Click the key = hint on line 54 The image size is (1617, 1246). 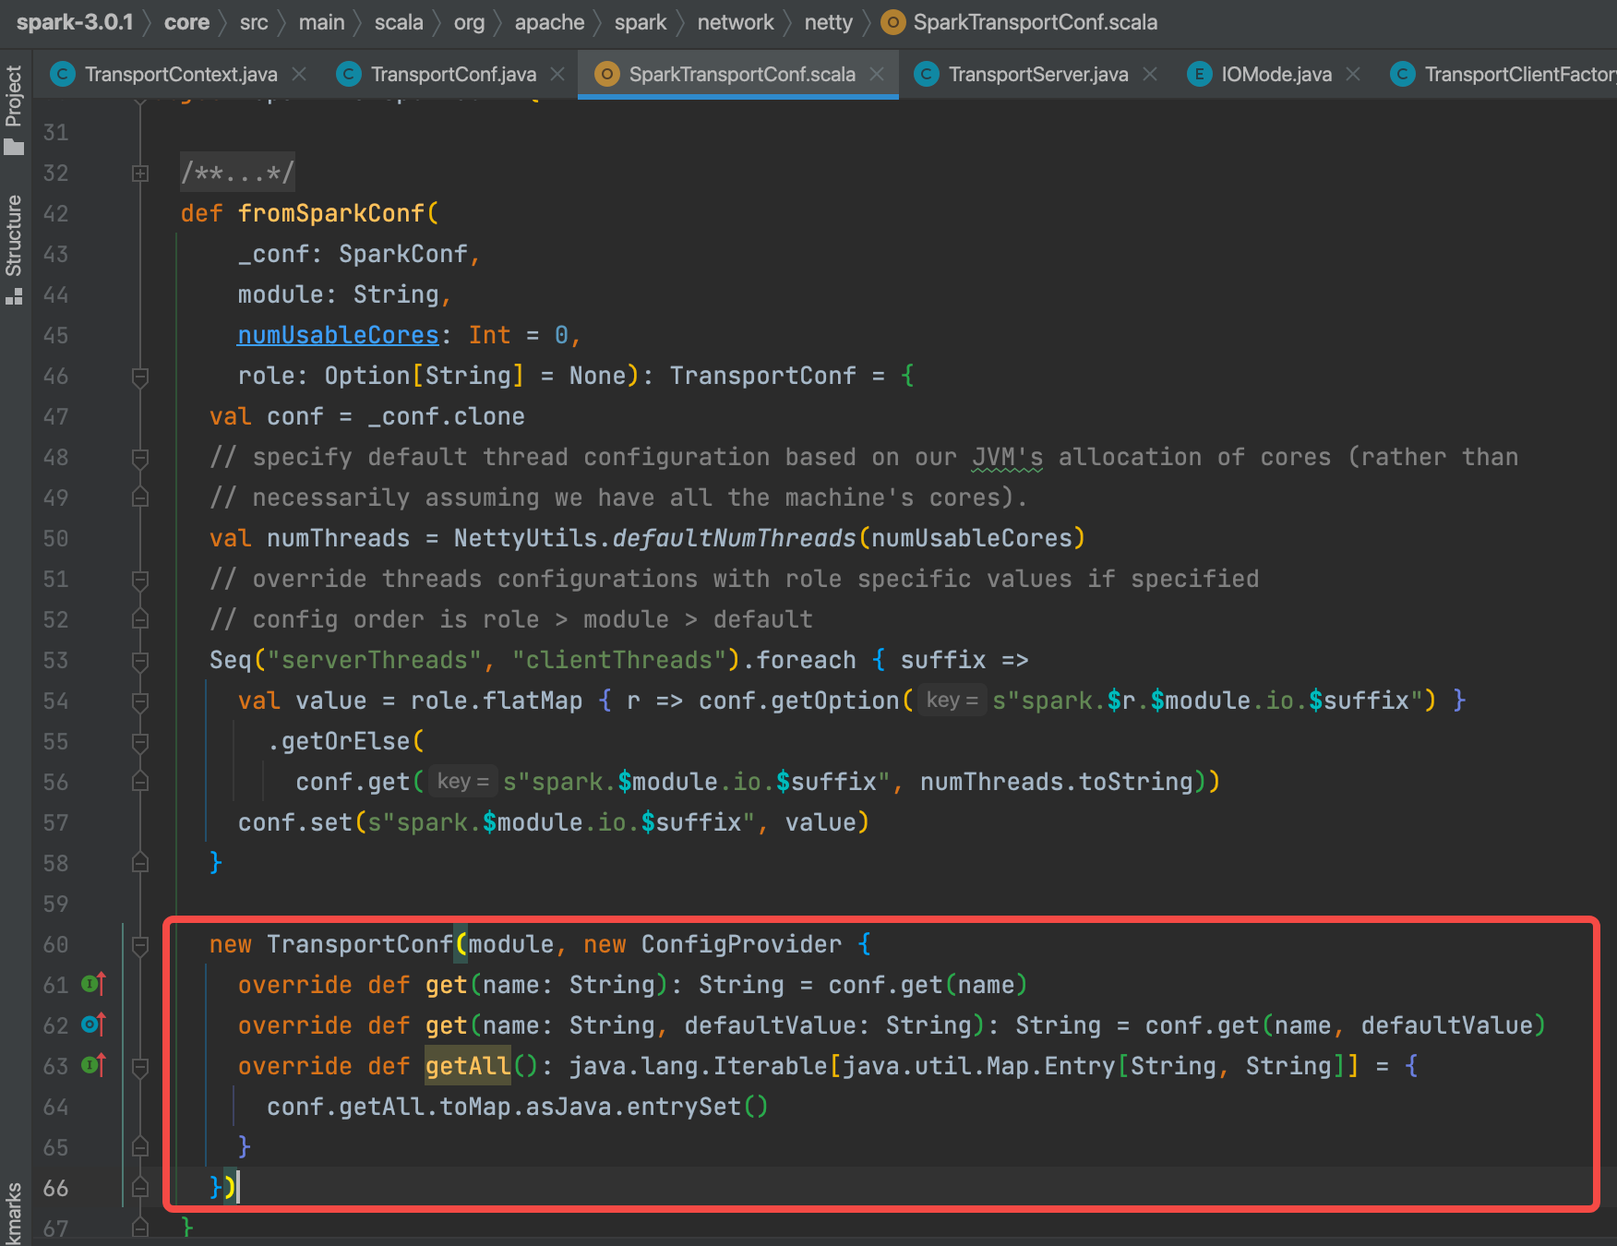pos(952,701)
